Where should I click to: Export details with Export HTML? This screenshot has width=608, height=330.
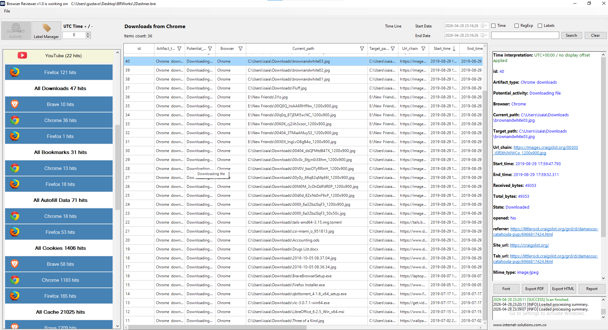pos(563,289)
